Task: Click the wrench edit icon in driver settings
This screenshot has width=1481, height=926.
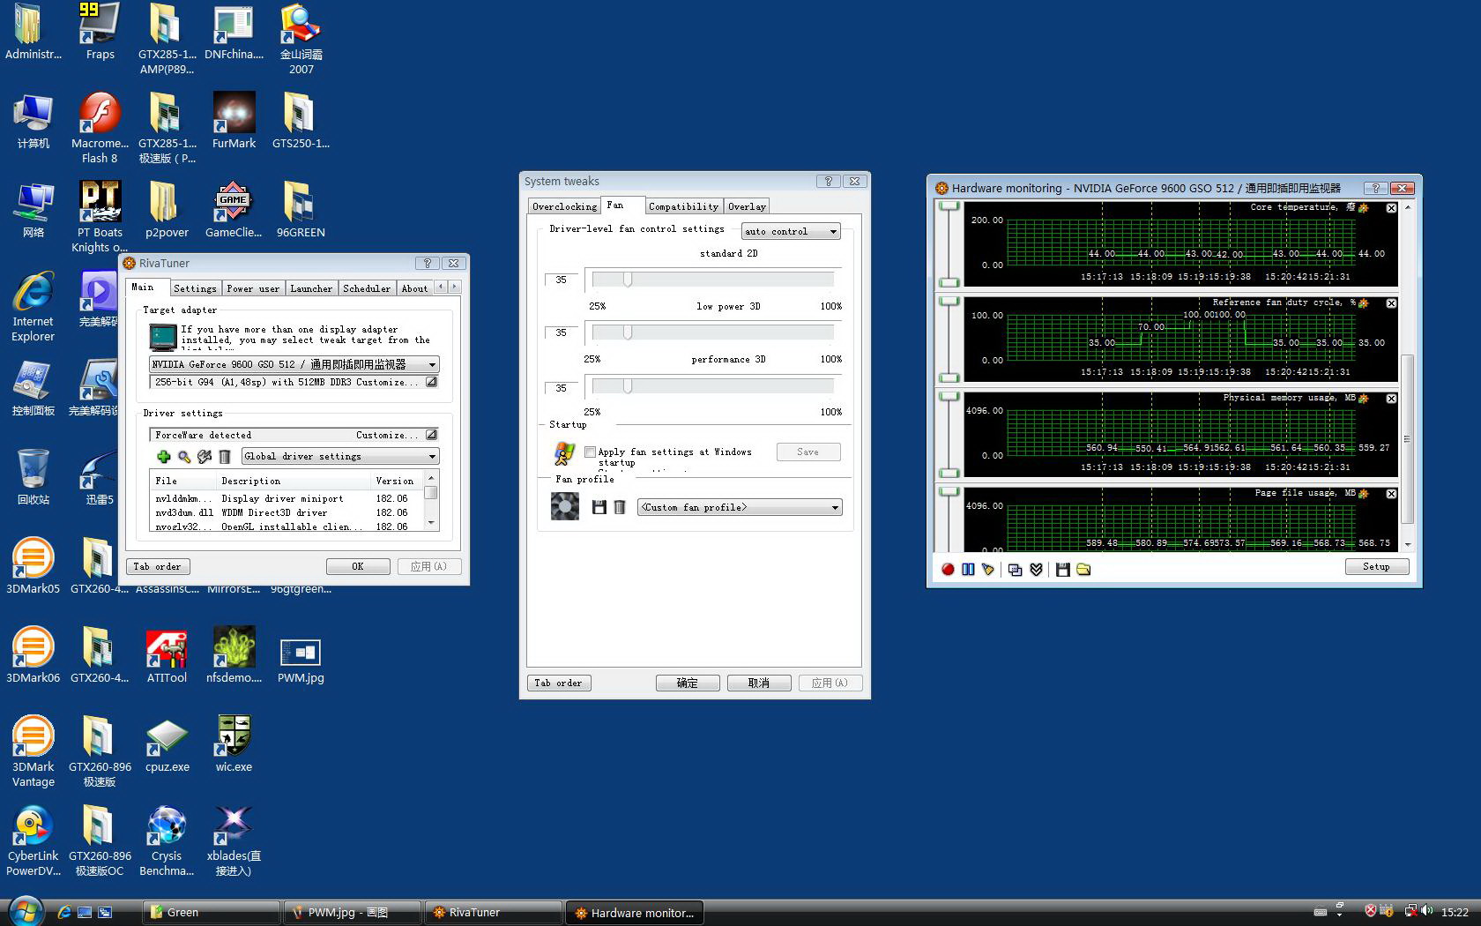Action: (x=204, y=457)
